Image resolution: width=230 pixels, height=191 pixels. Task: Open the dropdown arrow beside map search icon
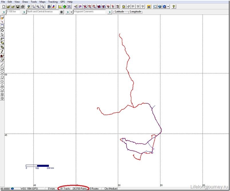tap(168, 6)
